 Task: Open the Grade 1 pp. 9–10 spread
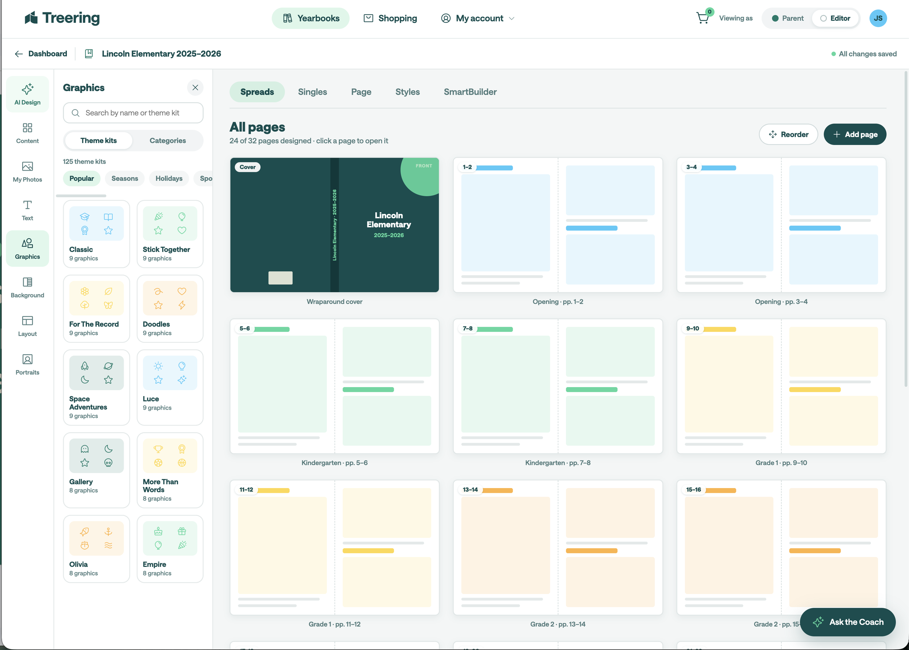pos(781,386)
